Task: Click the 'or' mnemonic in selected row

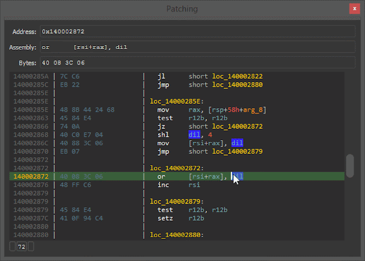Action: [x=161, y=176]
